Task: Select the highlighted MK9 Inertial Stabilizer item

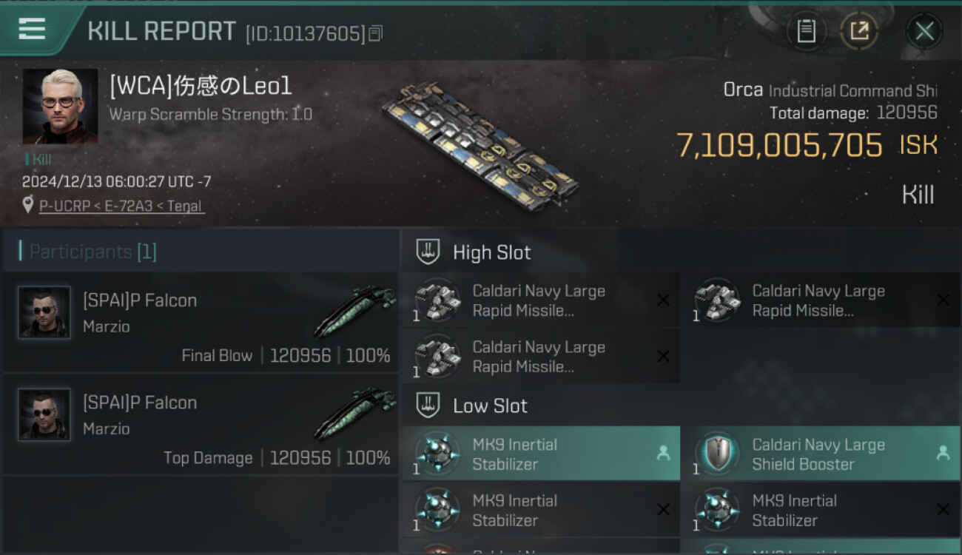Action: [x=540, y=454]
